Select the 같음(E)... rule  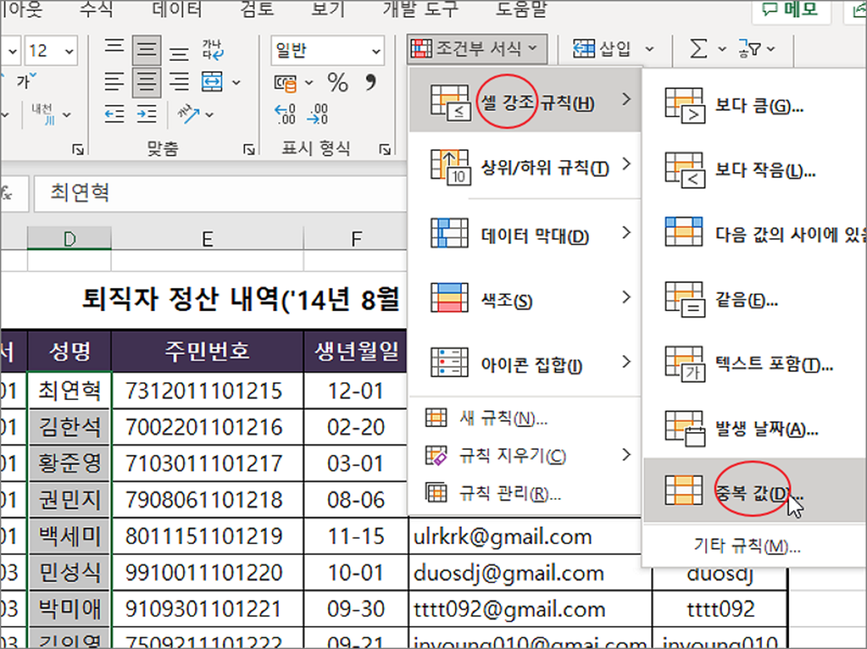(755, 299)
